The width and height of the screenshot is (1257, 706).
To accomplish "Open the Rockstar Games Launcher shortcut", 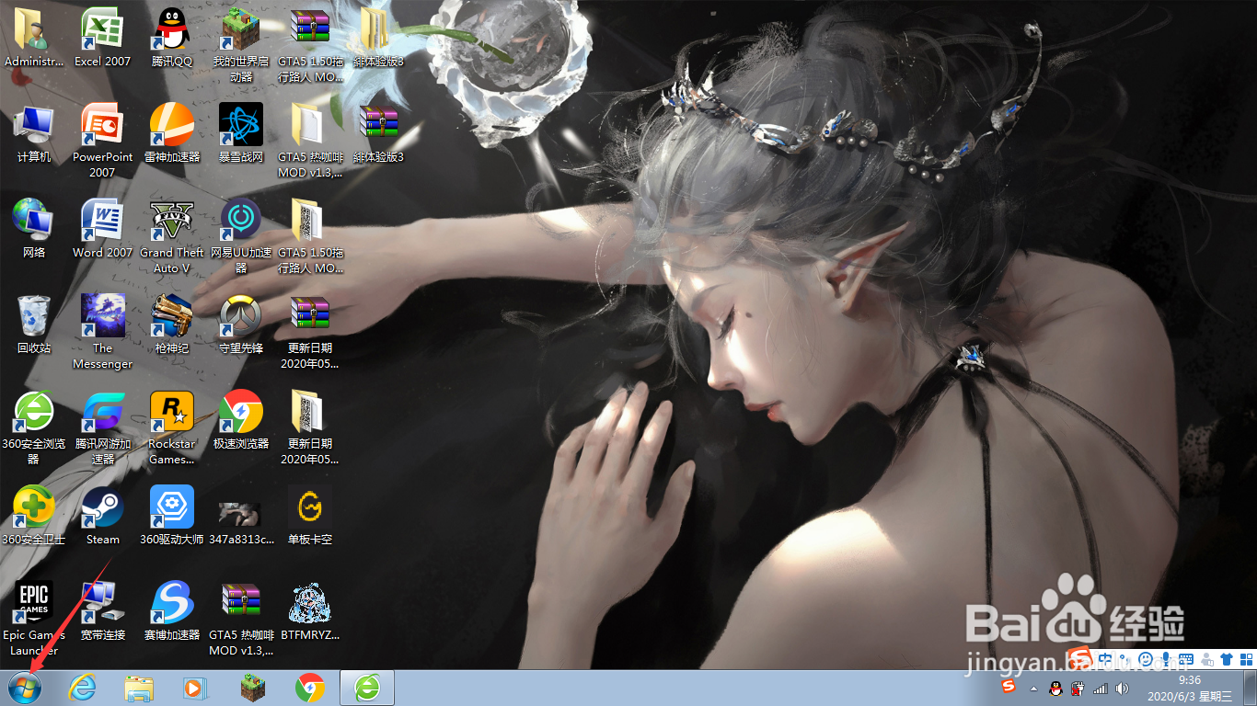I will [171, 411].
